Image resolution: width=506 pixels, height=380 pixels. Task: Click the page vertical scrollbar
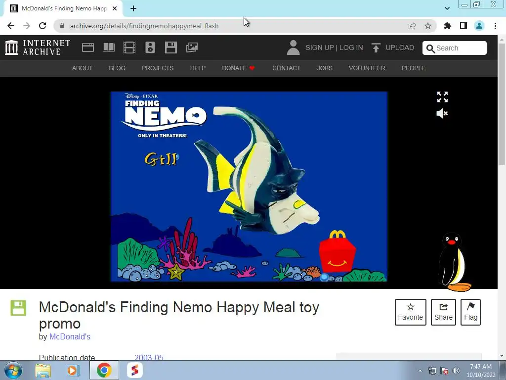click(502, 103)
